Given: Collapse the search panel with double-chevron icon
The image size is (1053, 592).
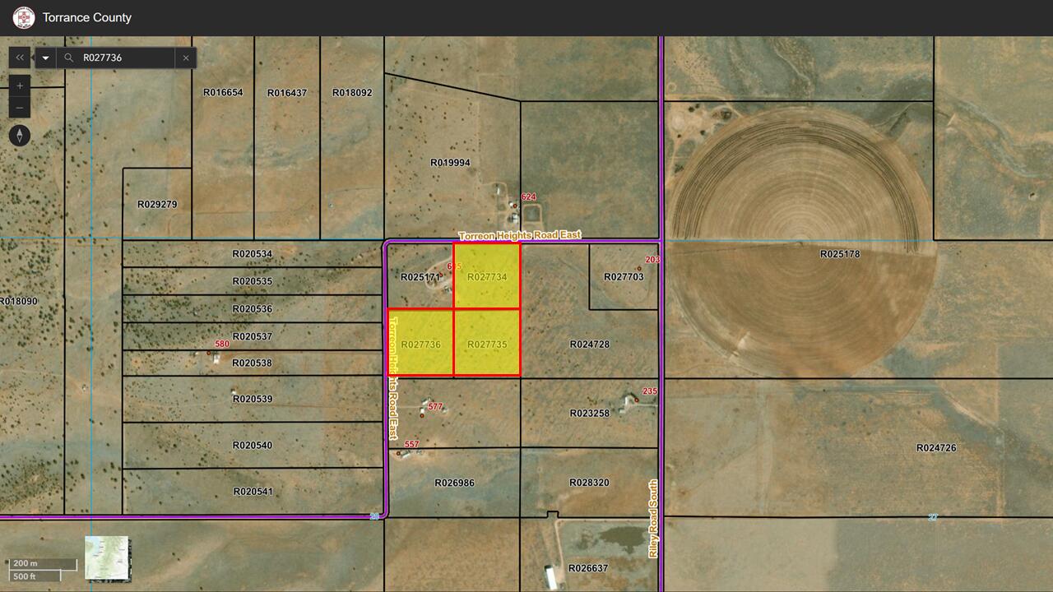Looking at the screenshot, I should [19, 58].
